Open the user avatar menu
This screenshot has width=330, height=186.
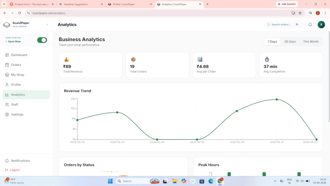tap(321, 25)
